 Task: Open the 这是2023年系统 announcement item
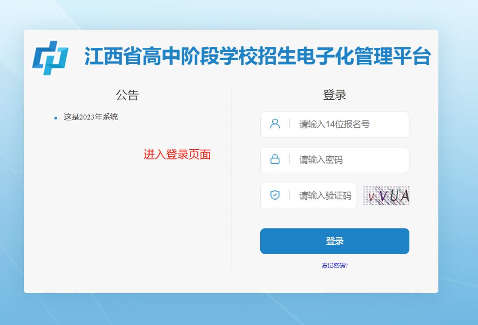coord(91,117)
